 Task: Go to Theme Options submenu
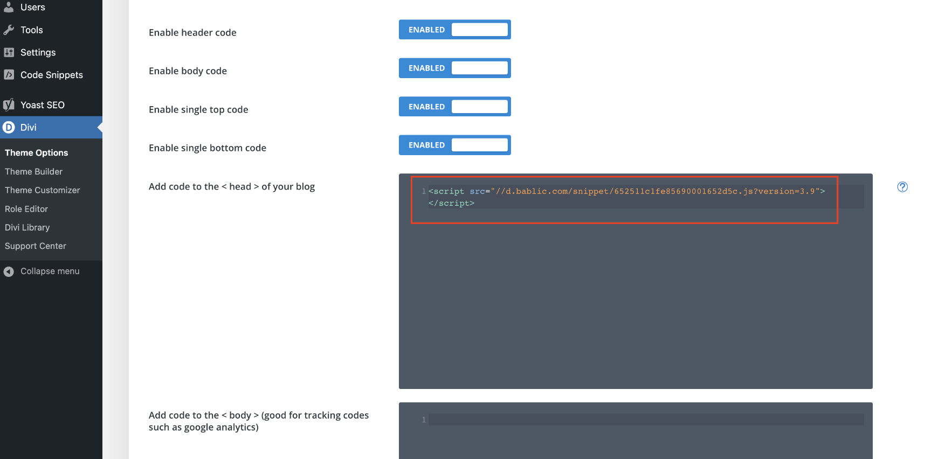(x=36, y=152)
